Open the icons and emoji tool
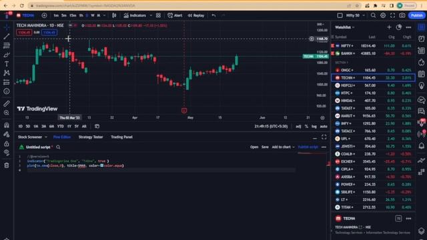Screen dimensions: 427x240 7,91
